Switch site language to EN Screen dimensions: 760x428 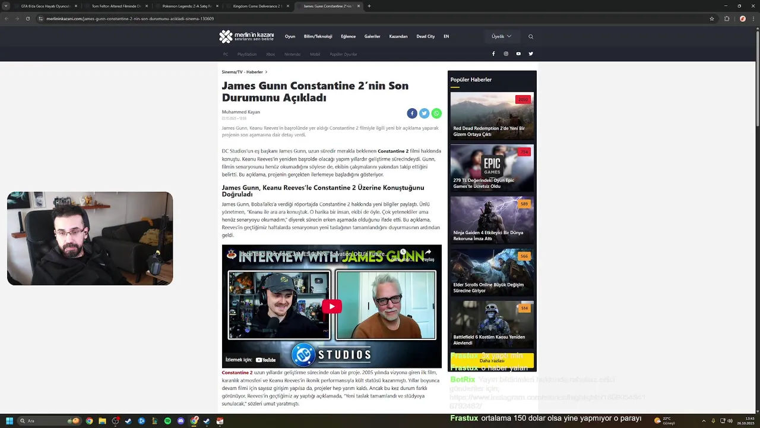[x=446, y=36]
